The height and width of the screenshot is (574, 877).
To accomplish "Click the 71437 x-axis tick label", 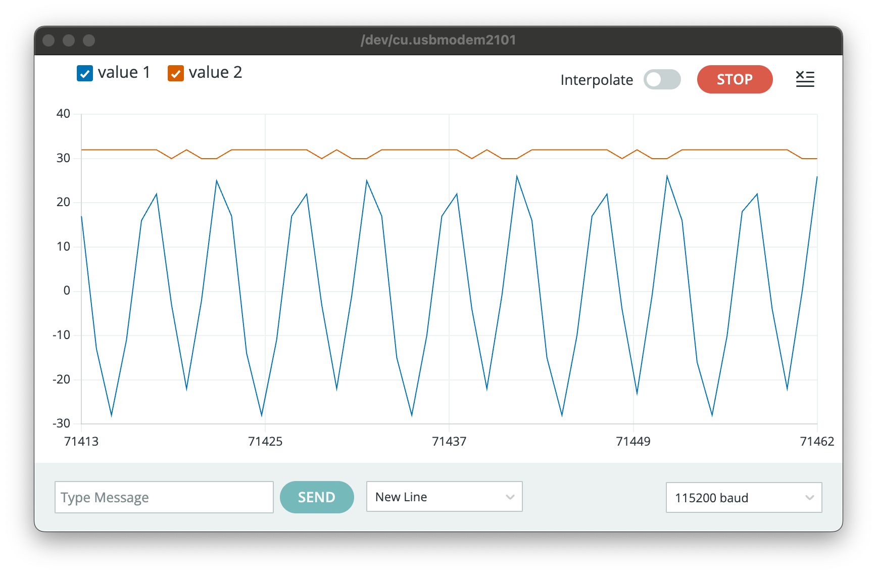I will [449, 441].
